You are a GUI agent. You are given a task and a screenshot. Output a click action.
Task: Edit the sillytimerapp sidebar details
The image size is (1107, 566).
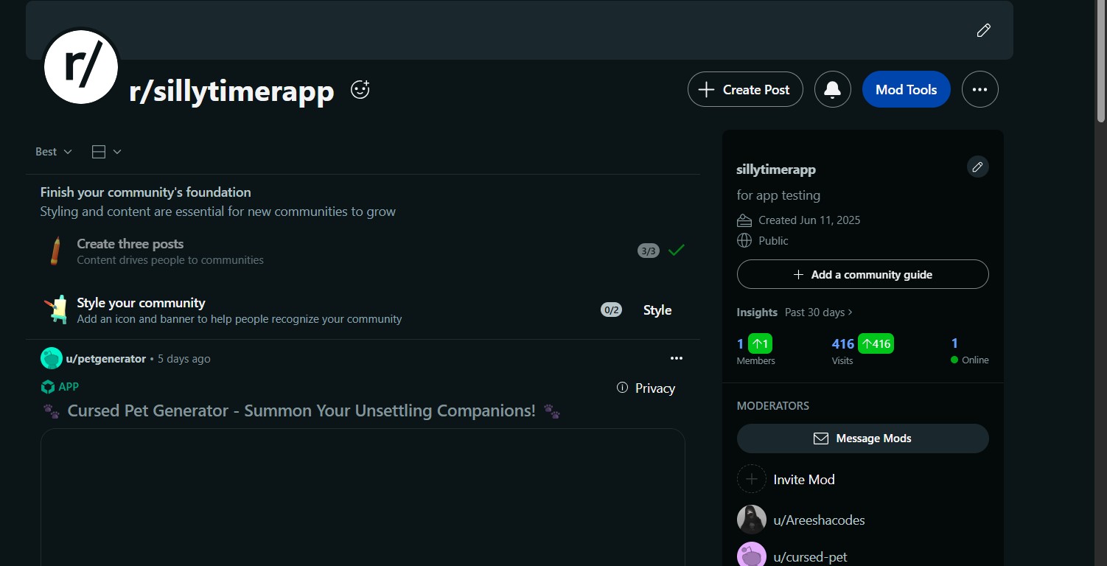pyautogui.click(x=978, y=167)
